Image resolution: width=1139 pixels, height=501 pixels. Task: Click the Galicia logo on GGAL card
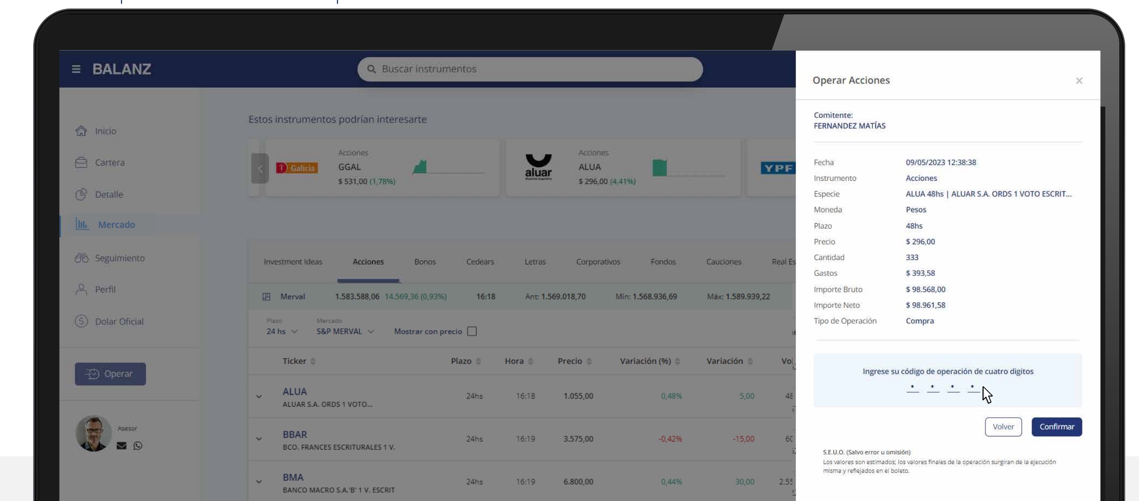pos(297,168)
